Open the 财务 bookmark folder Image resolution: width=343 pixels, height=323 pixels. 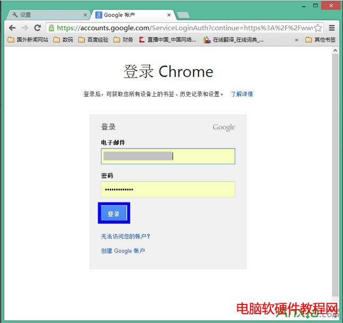click(123, 40)
